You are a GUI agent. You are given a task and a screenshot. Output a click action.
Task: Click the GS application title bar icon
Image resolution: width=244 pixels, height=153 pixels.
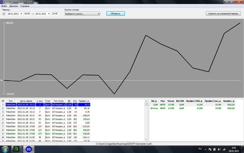pyautogui.click(x=1, y=2)
